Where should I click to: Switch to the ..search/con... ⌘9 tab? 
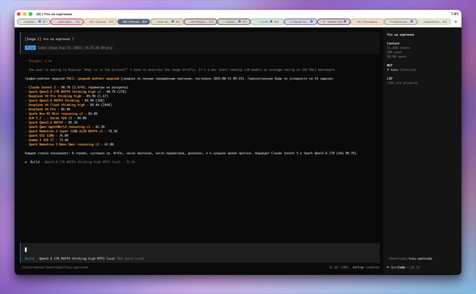tap(434, 22)
